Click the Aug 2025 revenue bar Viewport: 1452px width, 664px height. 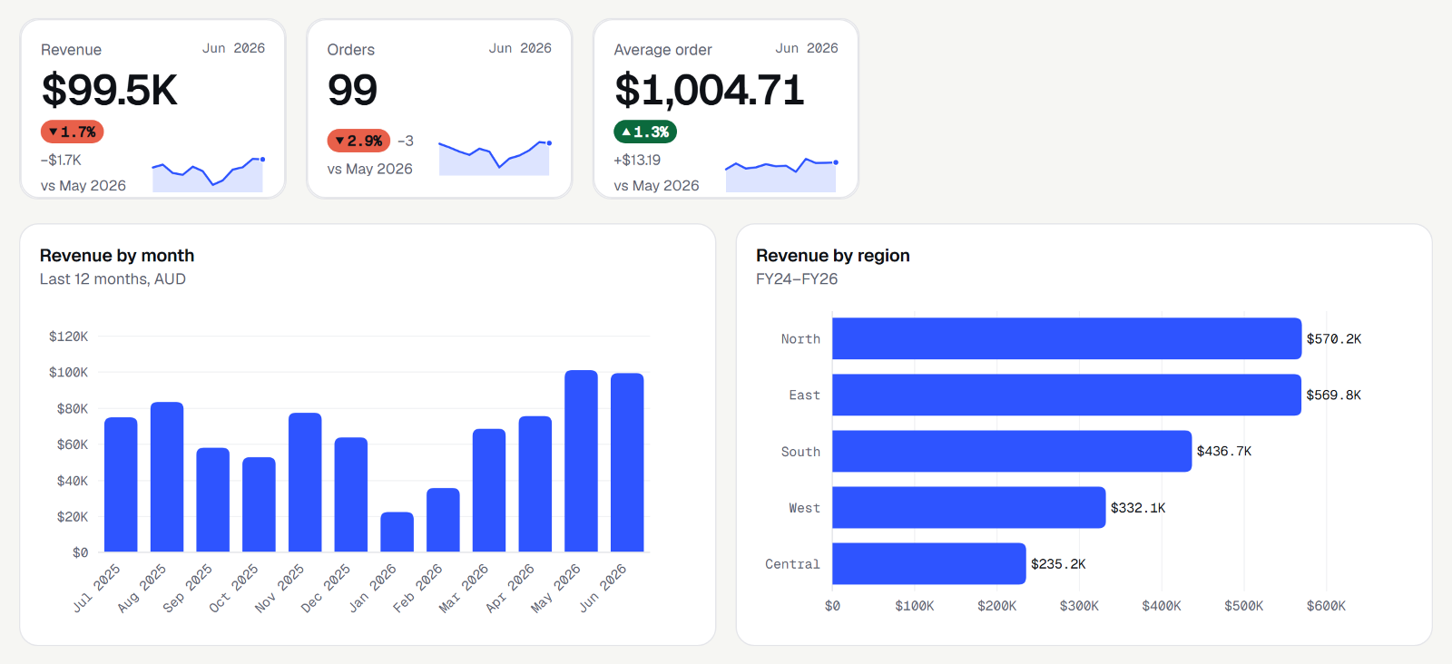pyautogui.click(x=167, y=476)
